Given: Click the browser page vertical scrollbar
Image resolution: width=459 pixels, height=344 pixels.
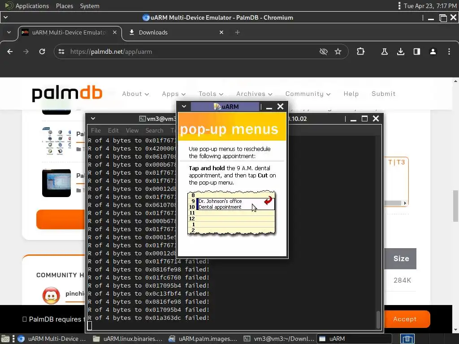Looking at the screenshot, I should pyautogui.click(x=455, y=206).
